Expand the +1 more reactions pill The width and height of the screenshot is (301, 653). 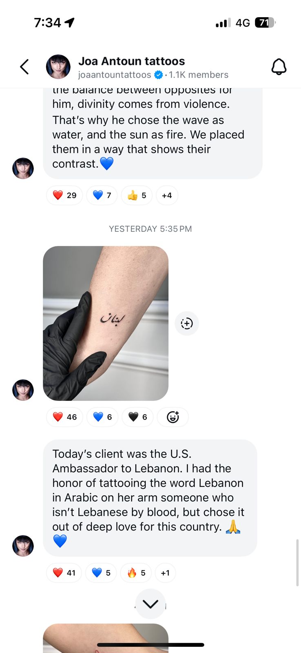[x=165, y=573]
